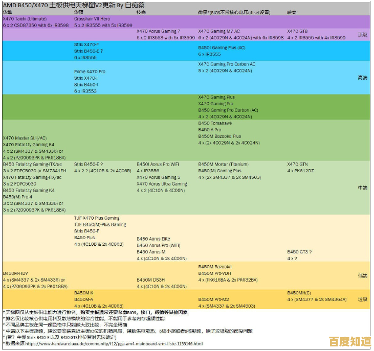Click the 高端 tier label
Viewport: 374px width, 351px height.
(362, 78)
